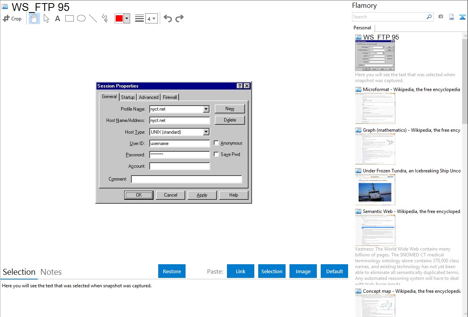468x317 pixels.
Task: Switch to the Advanced tab
Action: pos(148,97)
